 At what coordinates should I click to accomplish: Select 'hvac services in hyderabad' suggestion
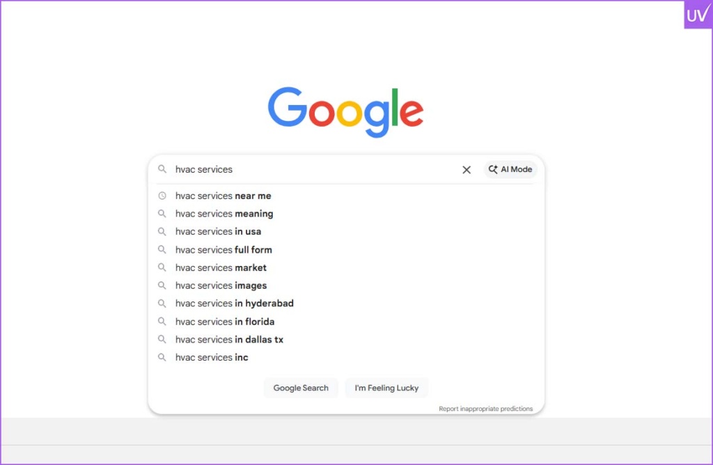point(234,304)
